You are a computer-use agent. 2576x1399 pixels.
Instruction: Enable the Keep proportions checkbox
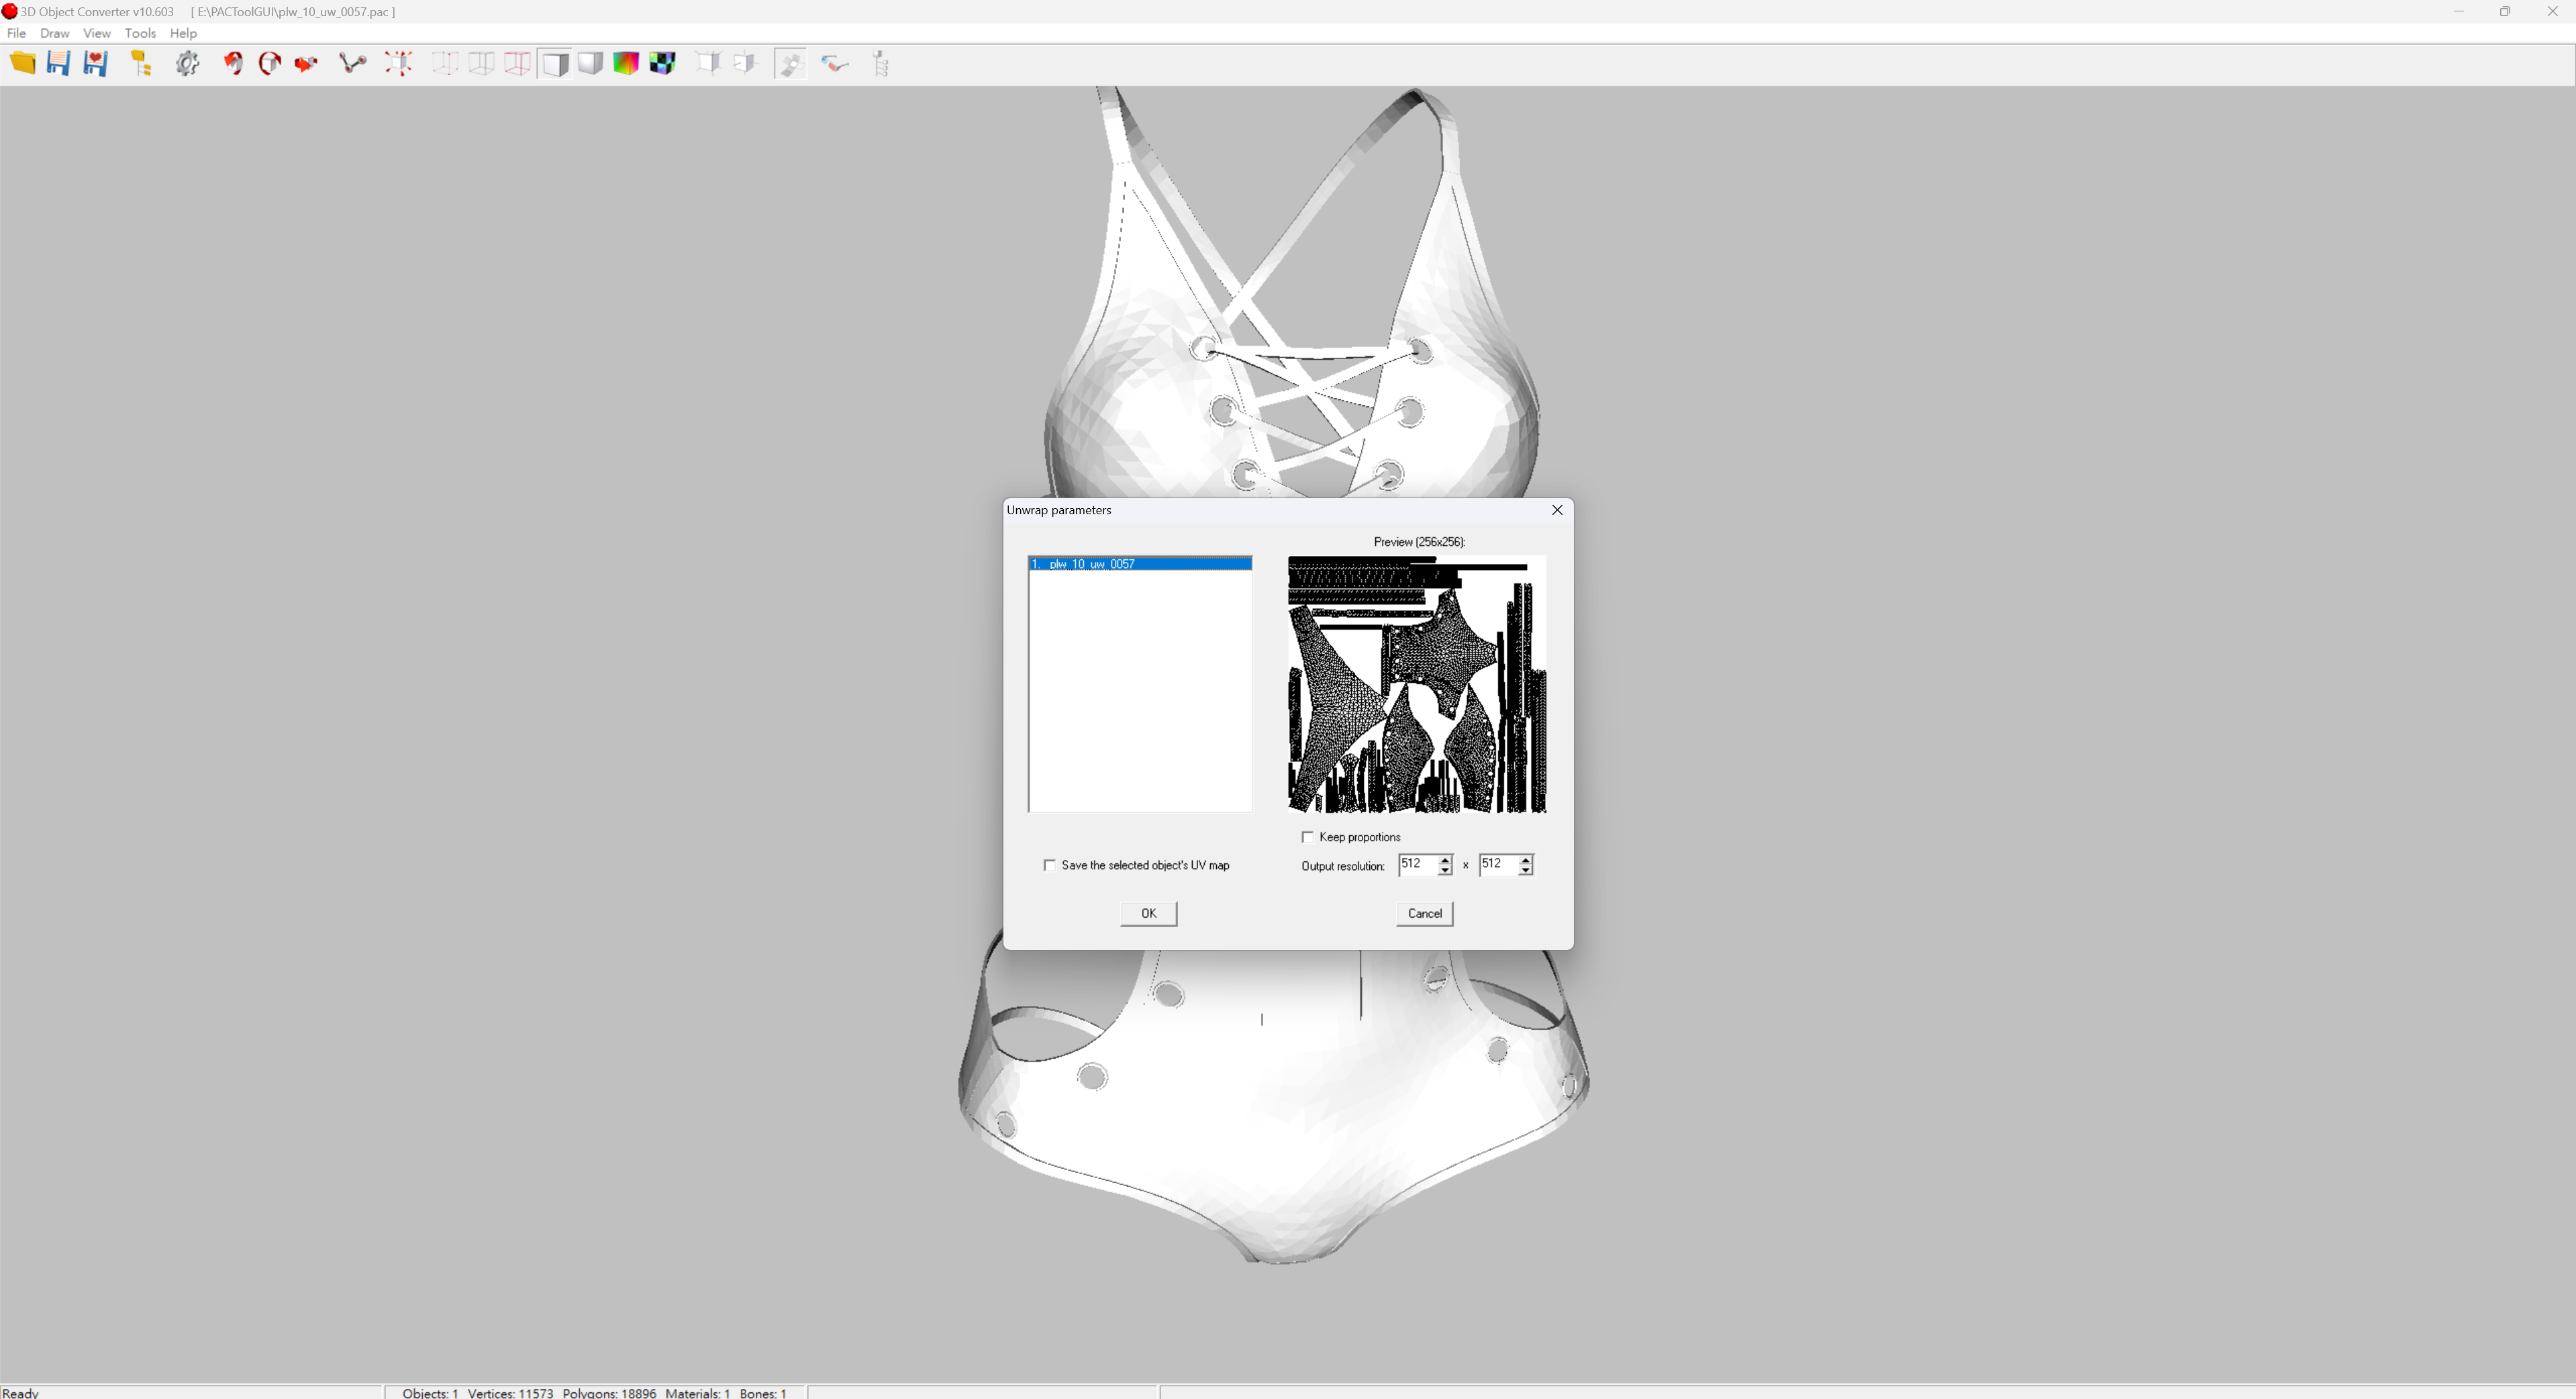click(x=1307, y=837)
